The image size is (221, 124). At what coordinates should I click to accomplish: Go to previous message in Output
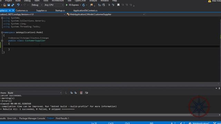click(71, 93)
